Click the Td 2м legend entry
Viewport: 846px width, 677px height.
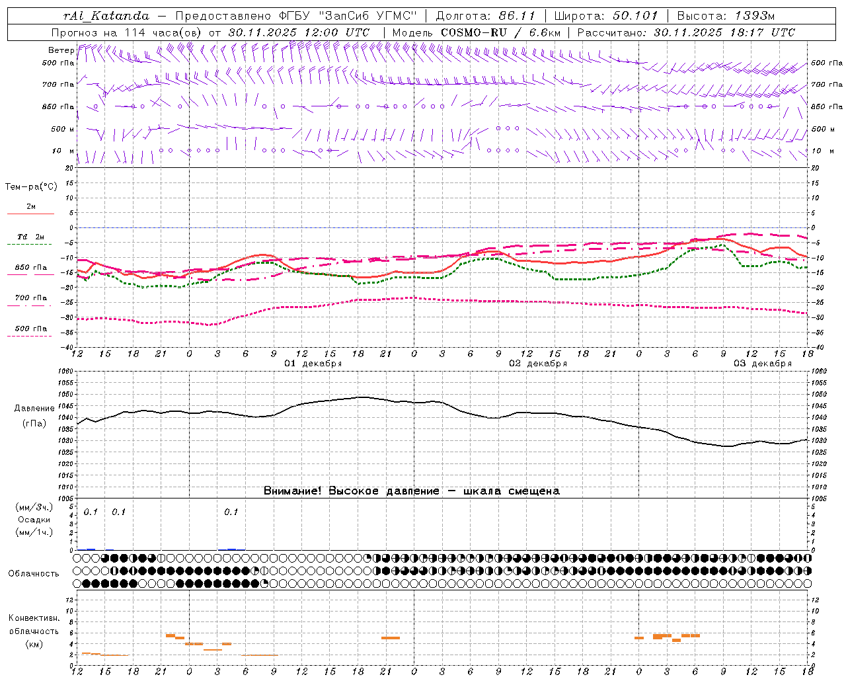click(31, 237)
